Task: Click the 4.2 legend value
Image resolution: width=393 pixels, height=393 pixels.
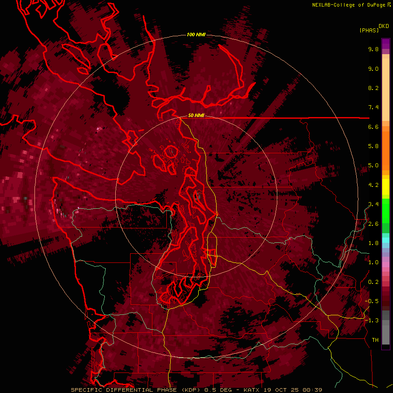Action: tap(373, 185)
